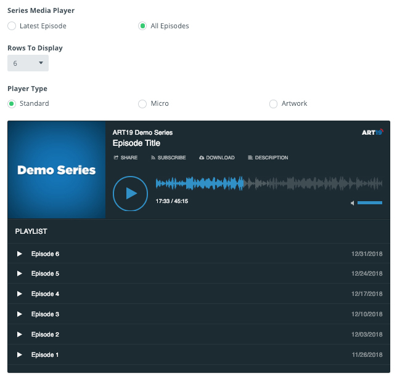Choose the Standard player type
397x379 pixels.
[12, 103]
